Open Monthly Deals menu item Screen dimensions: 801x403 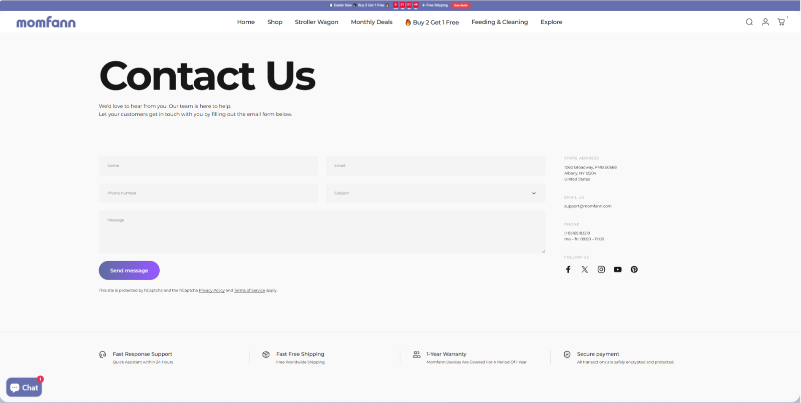click(x=371, y=22)
